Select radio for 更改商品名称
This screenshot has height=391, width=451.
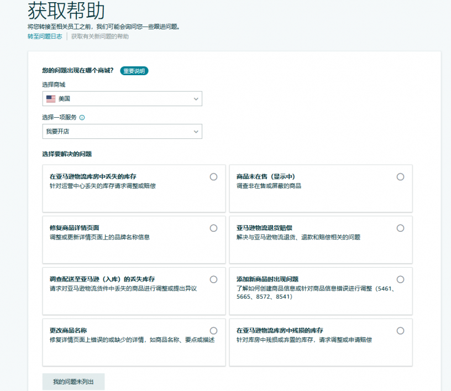tap(213, 331)
